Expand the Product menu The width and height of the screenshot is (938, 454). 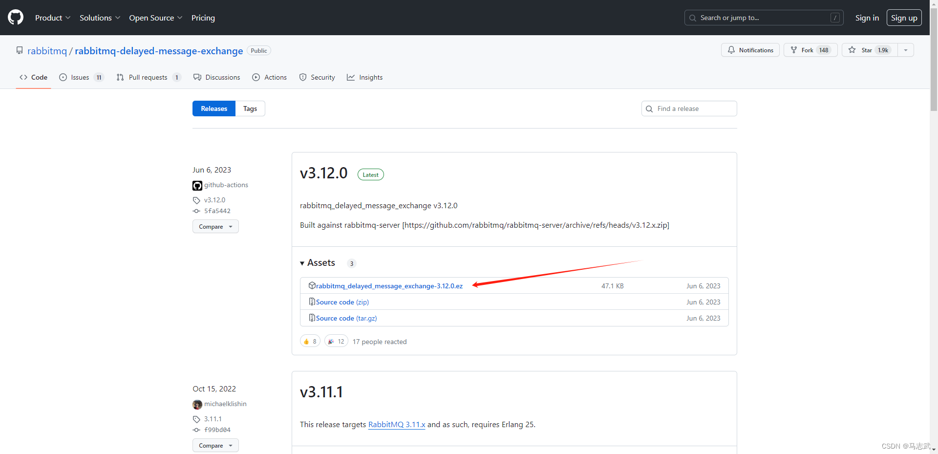[x=53, y=18]
